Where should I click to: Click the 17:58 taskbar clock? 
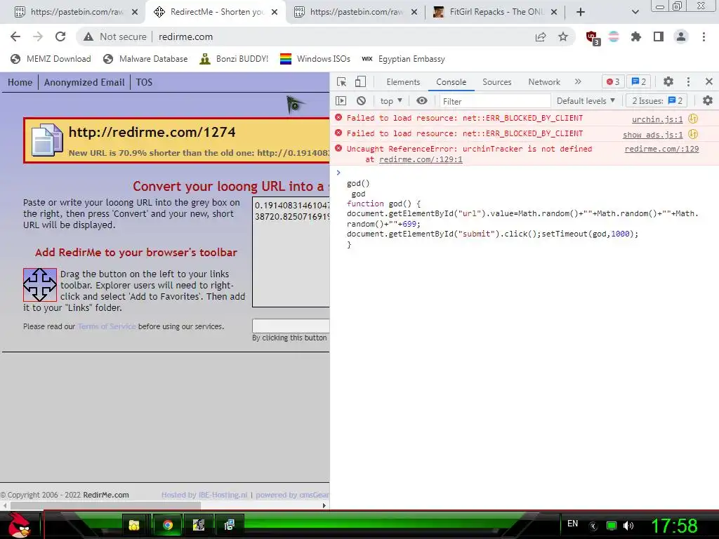674,526
